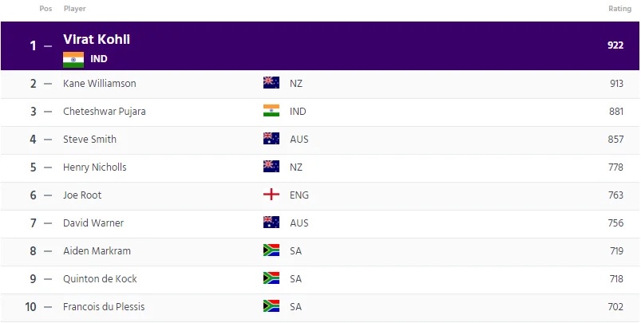Viewport: 641px width, 323px height.
Task: Click the Rating column header
Action: pos(619,9)
